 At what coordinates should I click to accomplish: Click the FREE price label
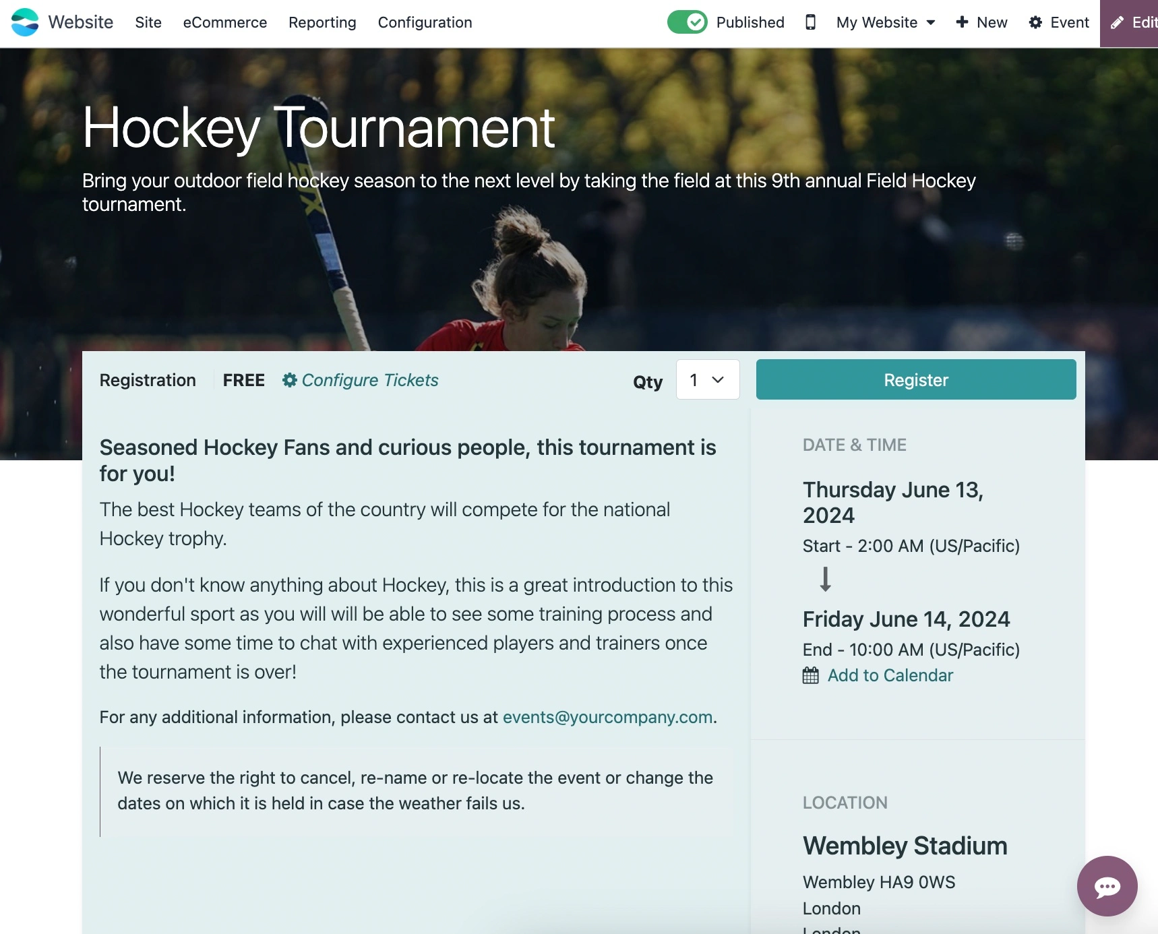[x=243, y=380]
